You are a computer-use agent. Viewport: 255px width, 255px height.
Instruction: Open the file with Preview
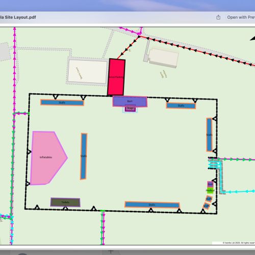[x=241, y=17]
